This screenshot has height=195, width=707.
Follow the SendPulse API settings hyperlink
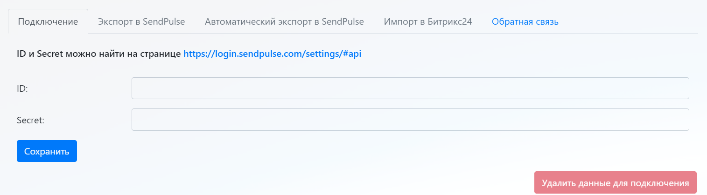273,54
